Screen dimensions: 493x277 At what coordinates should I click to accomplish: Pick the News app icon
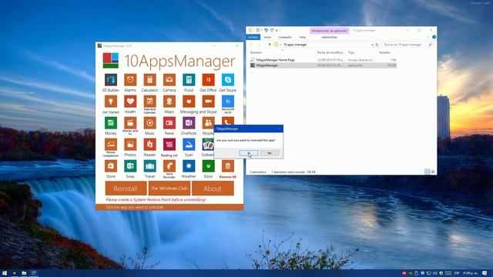169,123
